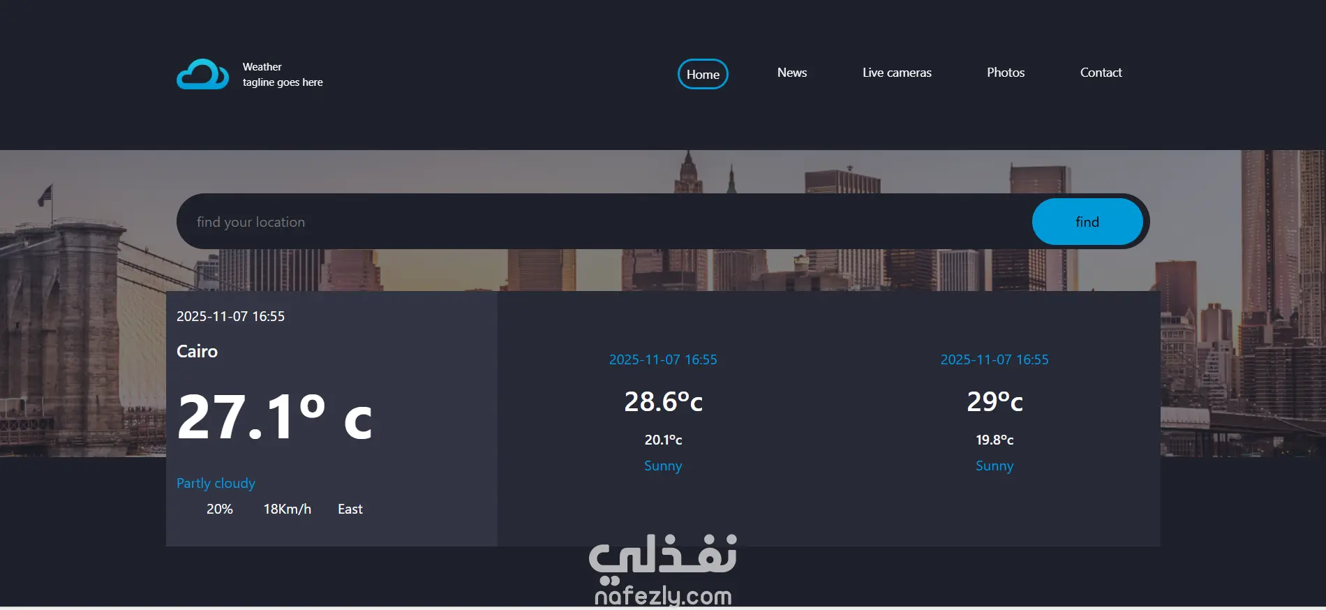This screenshot has width=1326, height=610.
Task: Click the date above 28.6°c
Action: 663,359
